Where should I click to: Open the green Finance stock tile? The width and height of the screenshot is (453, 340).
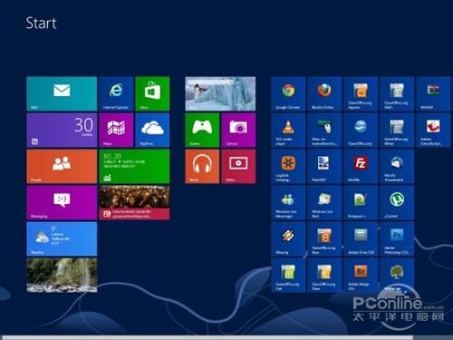click(134, 166)
